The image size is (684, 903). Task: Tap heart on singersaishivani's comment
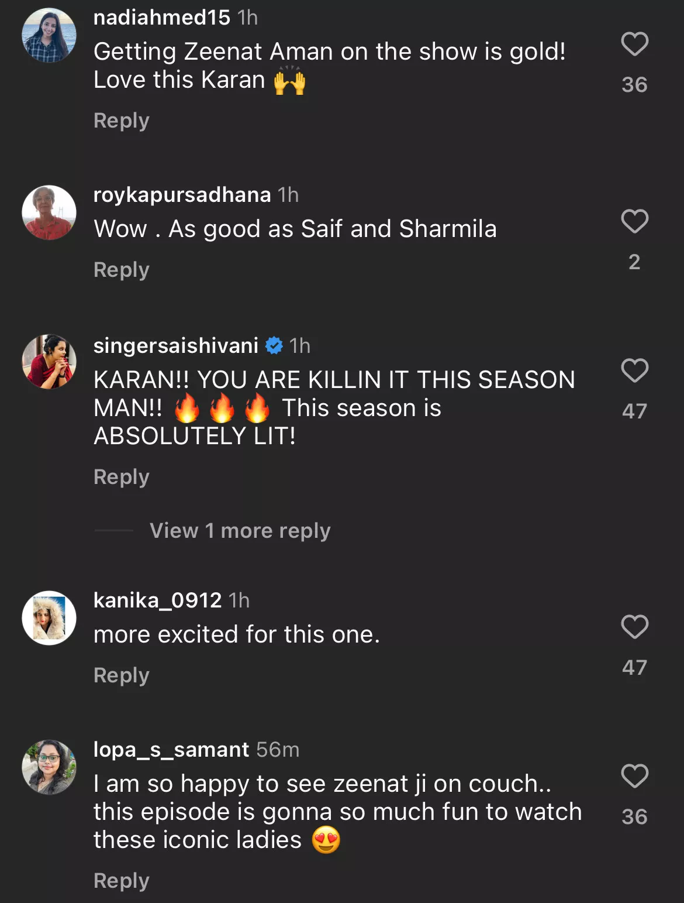point(634,371)
